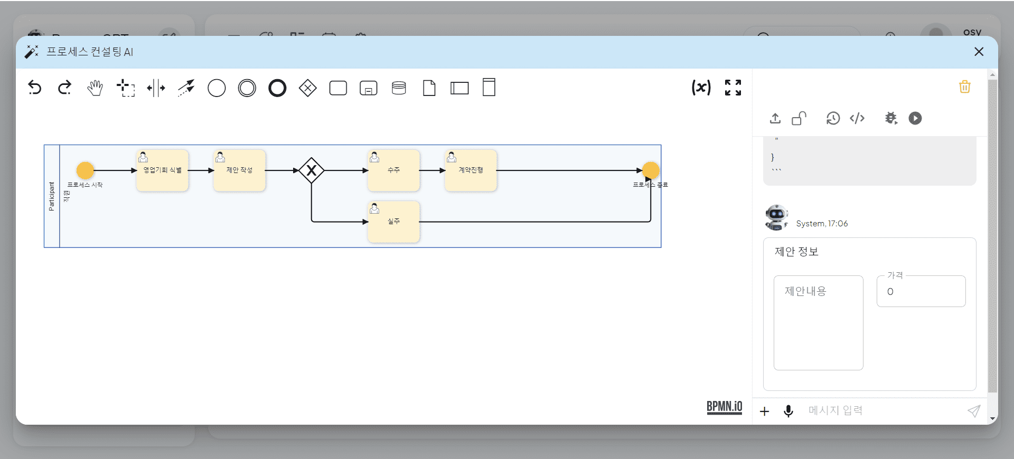Start voice input with microphone icon
Image resolution: width=1014 pixels, height=459 pixels.
click(788, 411)
